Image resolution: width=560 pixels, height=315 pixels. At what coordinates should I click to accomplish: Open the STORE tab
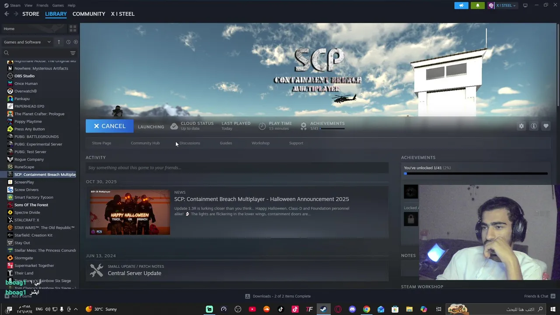tap(31, 14)
